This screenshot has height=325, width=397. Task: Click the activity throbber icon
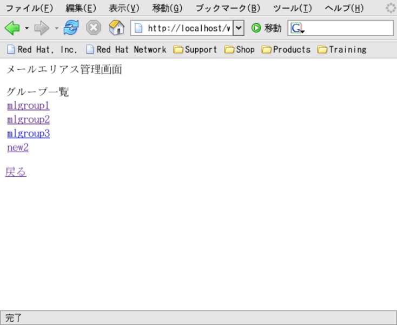391,8
